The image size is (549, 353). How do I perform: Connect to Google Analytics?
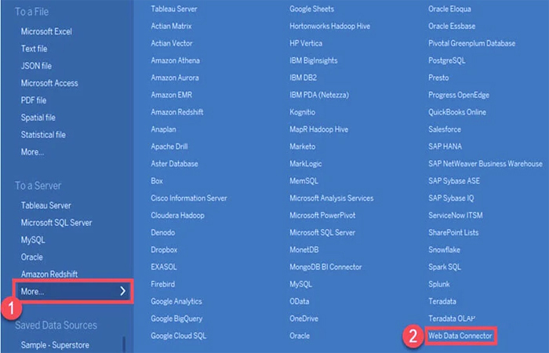(x=176, y=301)
